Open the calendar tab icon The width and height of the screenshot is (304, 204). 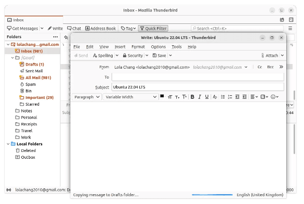pyautogui.click(x=282, y=20)
